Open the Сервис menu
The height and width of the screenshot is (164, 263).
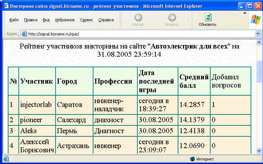86,20
